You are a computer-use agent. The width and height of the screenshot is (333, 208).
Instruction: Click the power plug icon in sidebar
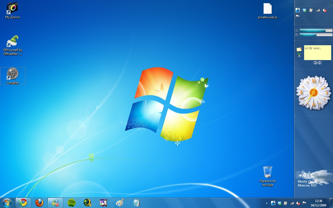point(311,10)
